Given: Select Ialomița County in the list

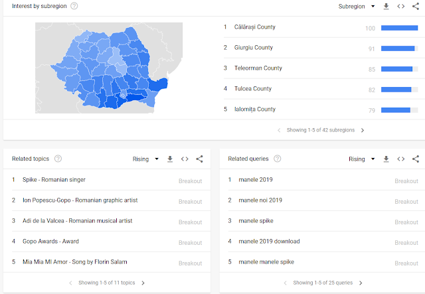Looking at the screenshot, I should coord(255,110).
